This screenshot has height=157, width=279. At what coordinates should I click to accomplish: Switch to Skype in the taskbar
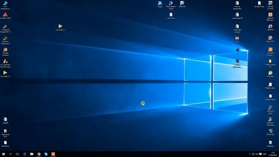point(46,154)
